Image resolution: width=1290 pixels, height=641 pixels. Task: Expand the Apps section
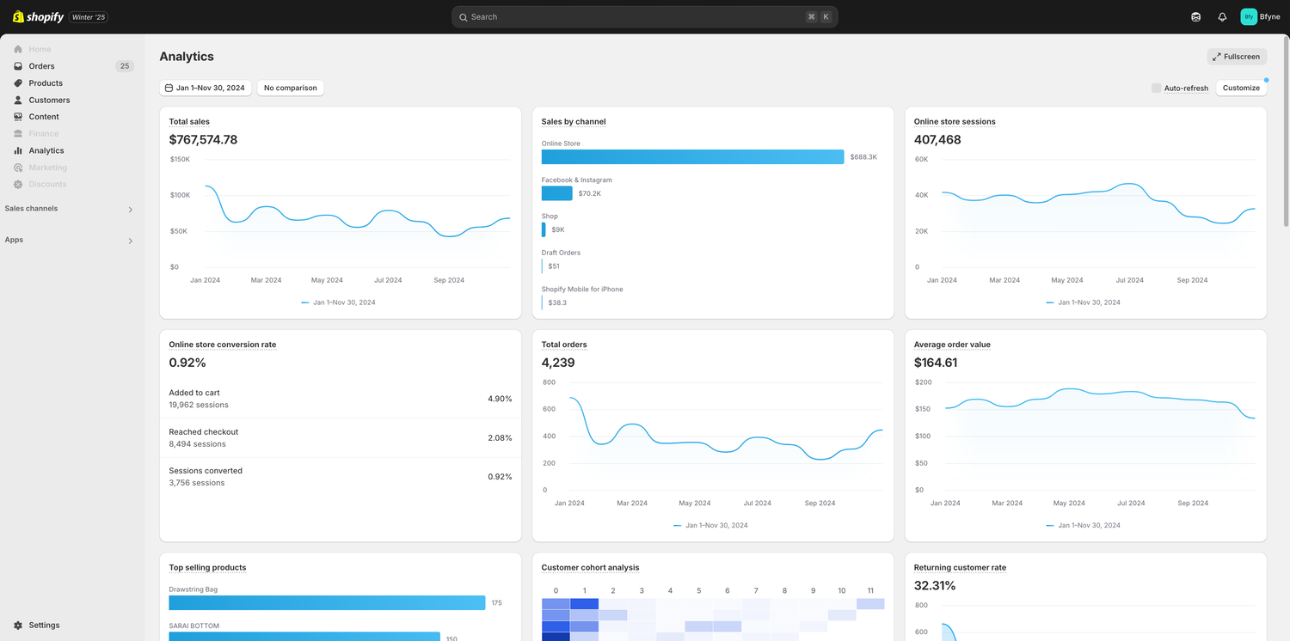131,241
